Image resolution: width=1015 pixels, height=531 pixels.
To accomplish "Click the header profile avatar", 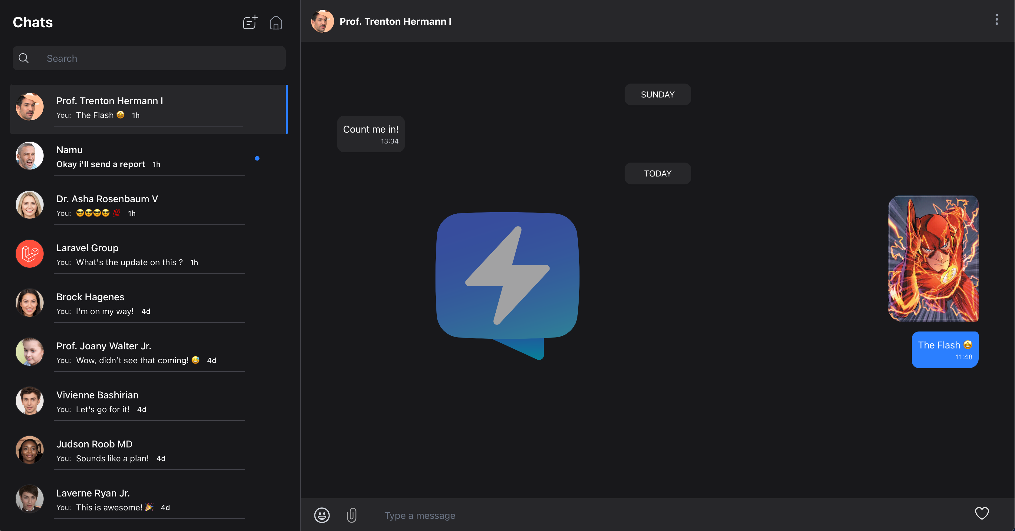I will pos(322,21).
